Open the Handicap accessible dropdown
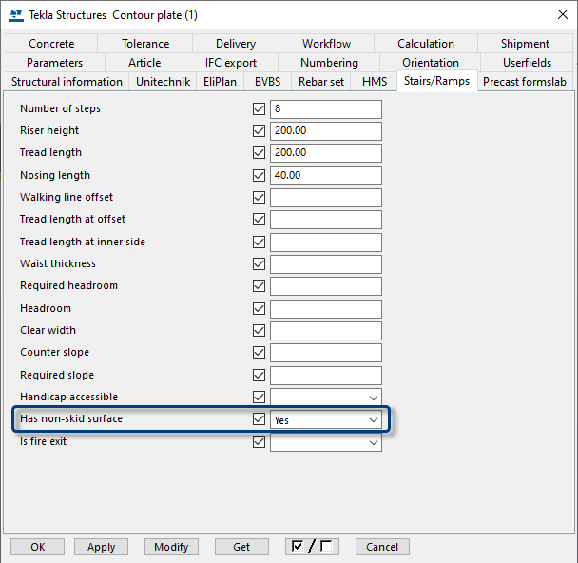 tap(374, 398)
